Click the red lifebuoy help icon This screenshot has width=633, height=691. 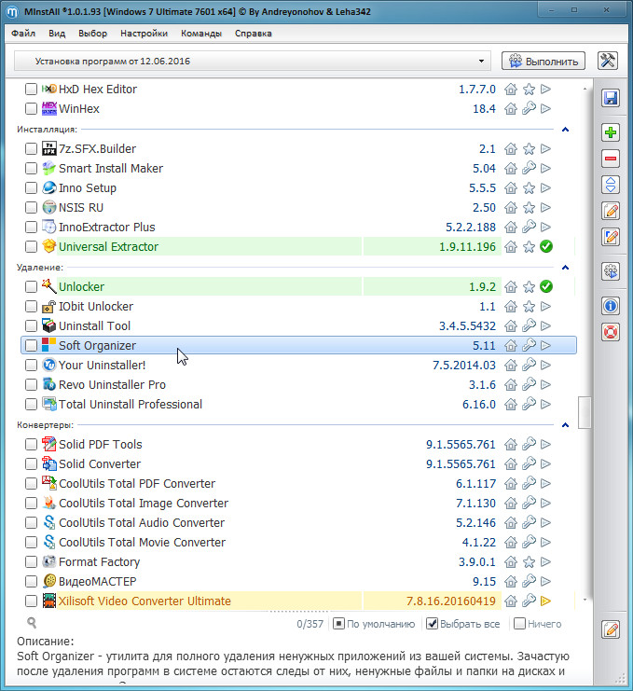pyautogui.click(x=611, y=332)
